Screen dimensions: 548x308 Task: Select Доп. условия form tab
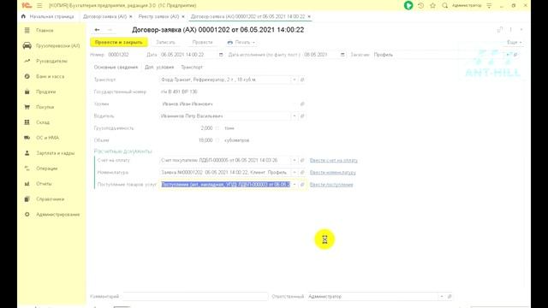(159, 67)
